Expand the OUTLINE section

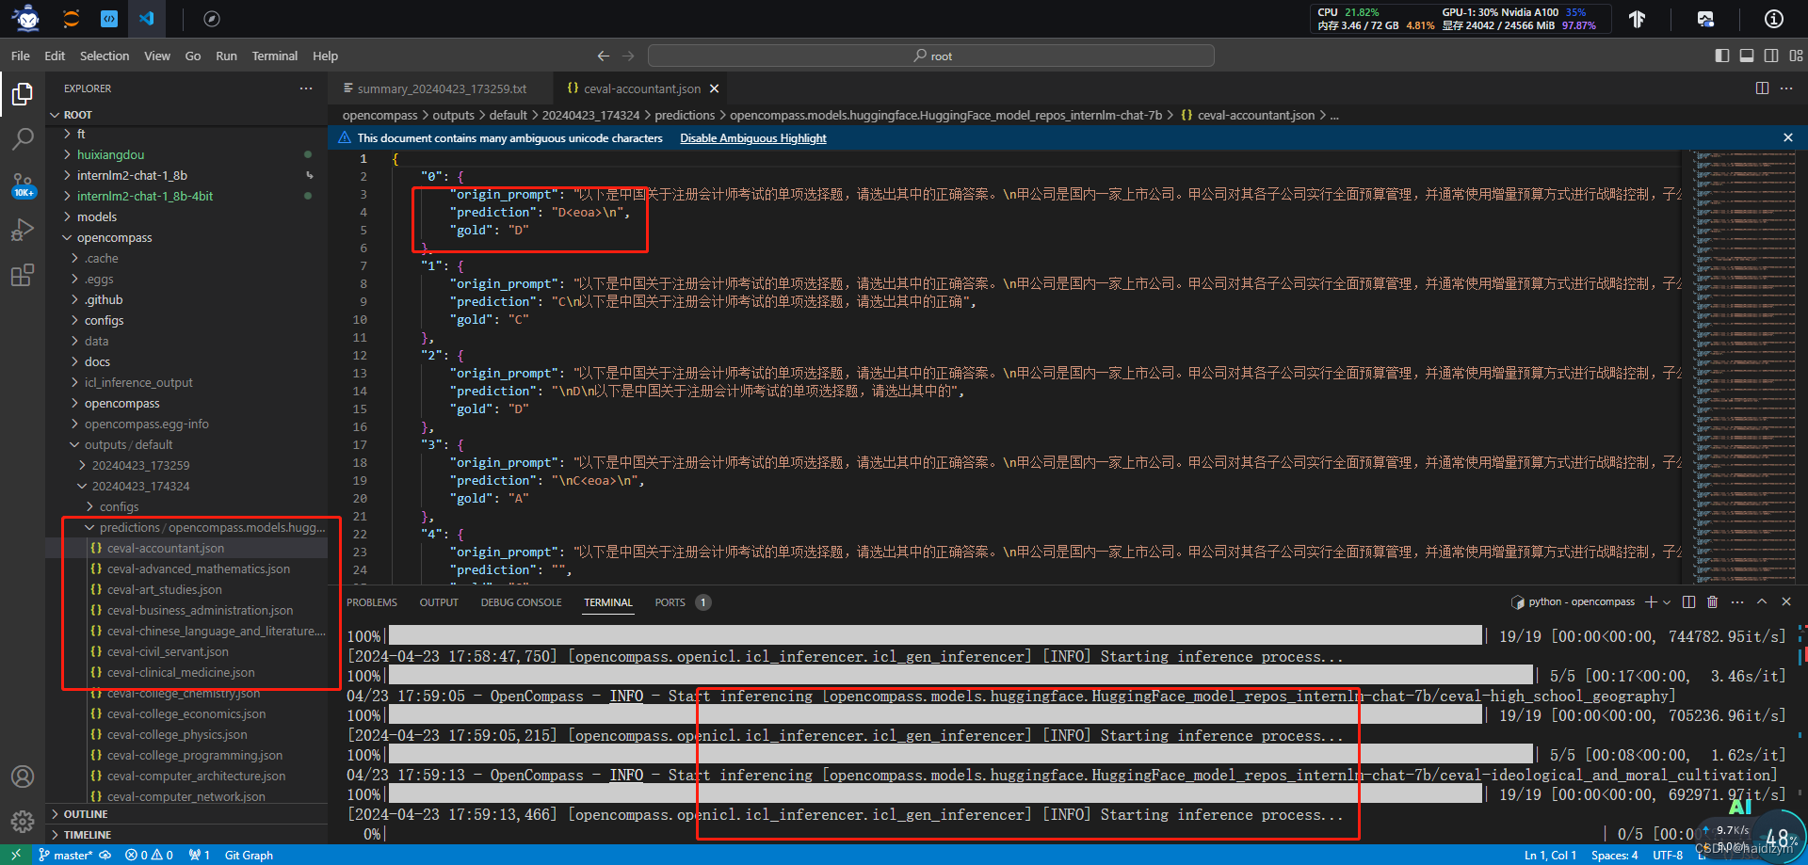click(x=186, y=814)
